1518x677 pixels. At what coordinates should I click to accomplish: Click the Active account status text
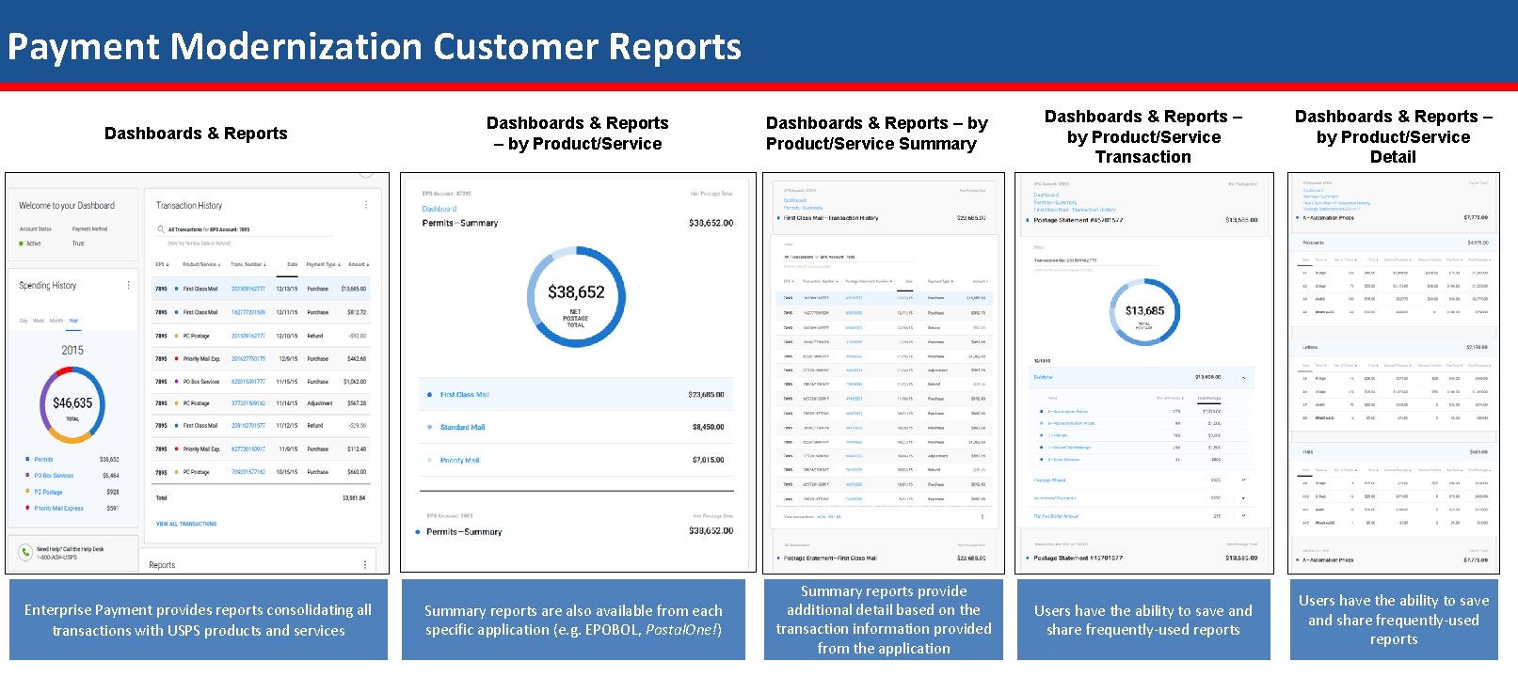pos(33,244)
